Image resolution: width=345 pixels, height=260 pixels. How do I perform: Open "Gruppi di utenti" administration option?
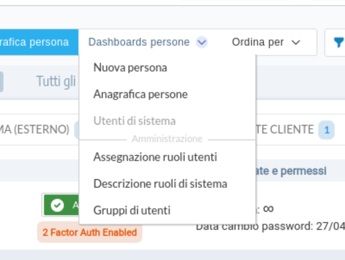[x=132, y=210]
